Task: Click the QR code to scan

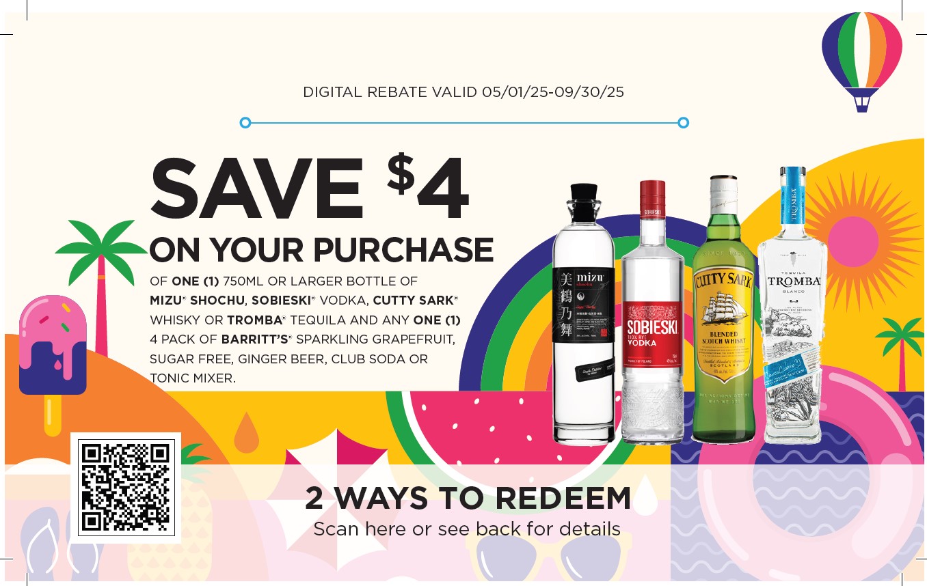Action: click(x=126, y=486)
